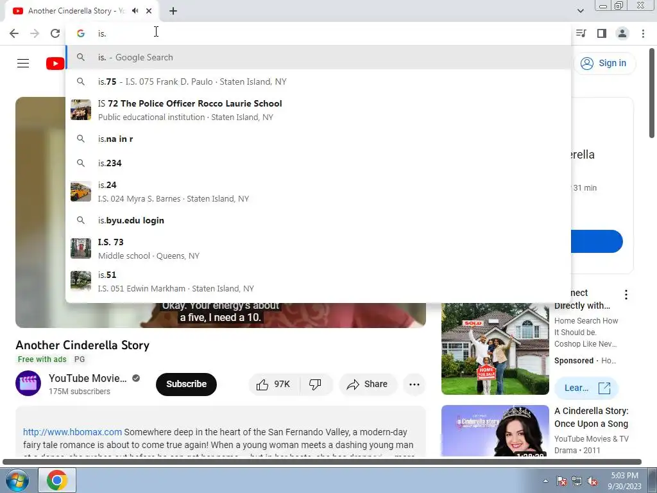This screenshot has height=493, width=657.
Task: Open the taskbar clock showing 5:03 PM
Action: 624,481
